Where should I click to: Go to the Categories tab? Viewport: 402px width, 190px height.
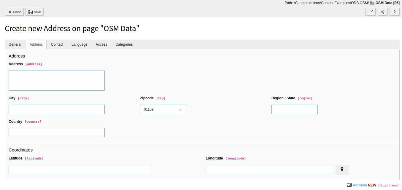[124, 44]
